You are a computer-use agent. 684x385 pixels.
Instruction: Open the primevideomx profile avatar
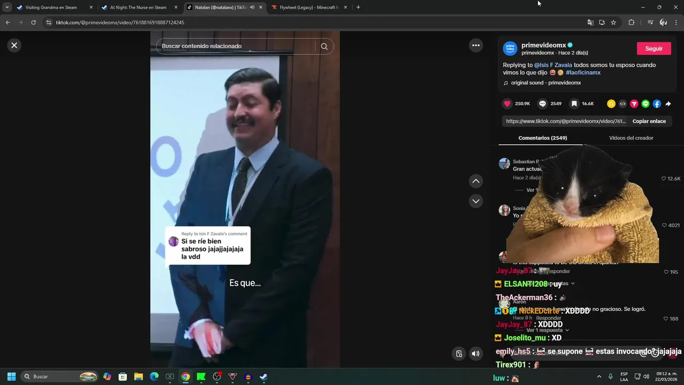click(510, 48)
